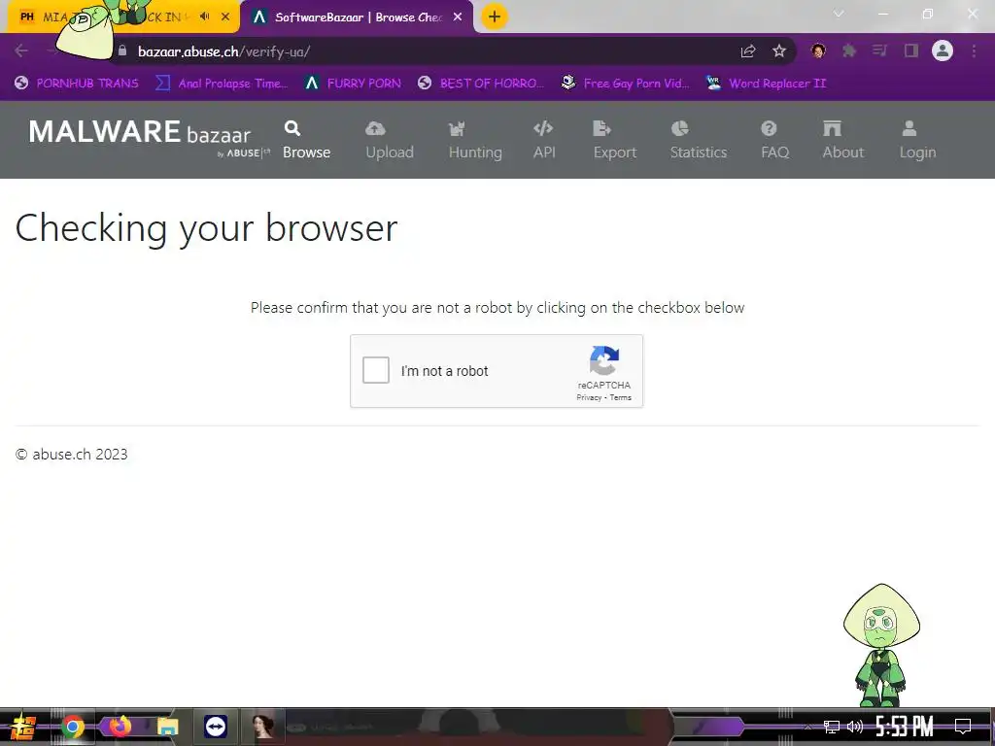The width and height of the screenshot is (995, 746).
Task: Open the volume control in system tray
Action: click(x=855, y=727)
